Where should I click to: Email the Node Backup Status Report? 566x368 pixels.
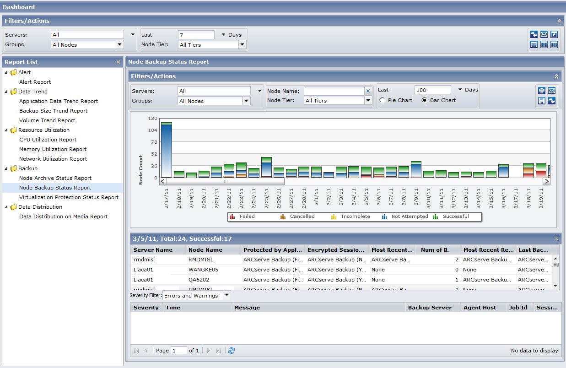point(552,91)
